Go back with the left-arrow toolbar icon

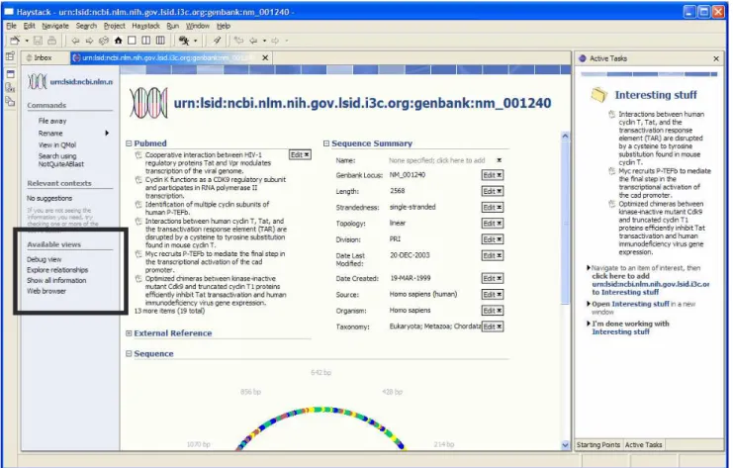[75, 41]
